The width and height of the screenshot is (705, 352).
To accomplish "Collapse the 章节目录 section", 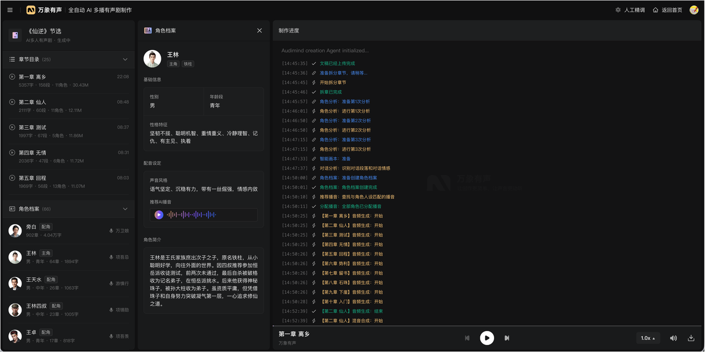I will click(x=125, y=59).
